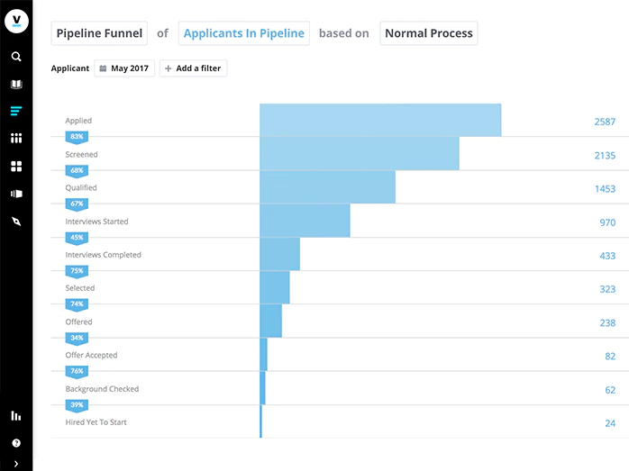
Task: Click the 34% conversion badge under Offered
Action: click(x=77, y=339)
